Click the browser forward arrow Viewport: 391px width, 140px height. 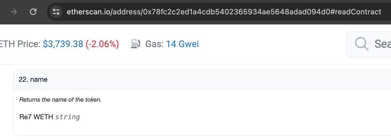(x=13, y=12)
